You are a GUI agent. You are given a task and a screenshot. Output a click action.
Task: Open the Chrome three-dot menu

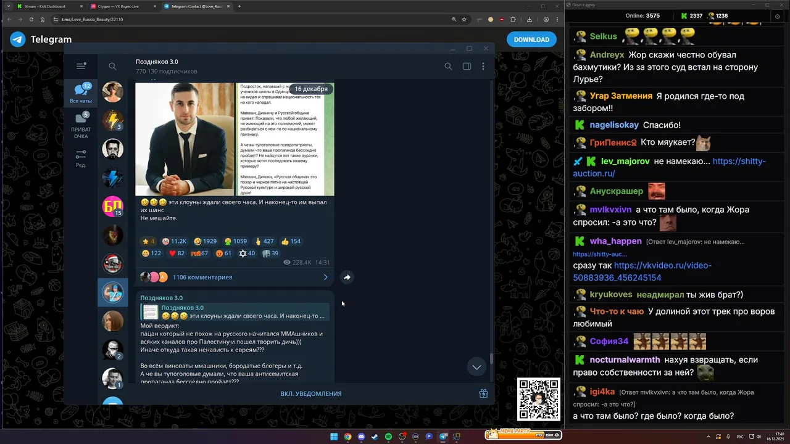[557, 19]
